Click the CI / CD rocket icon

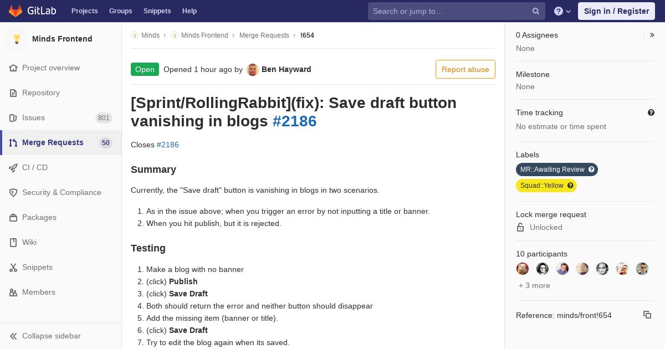[x=13, y=168]
